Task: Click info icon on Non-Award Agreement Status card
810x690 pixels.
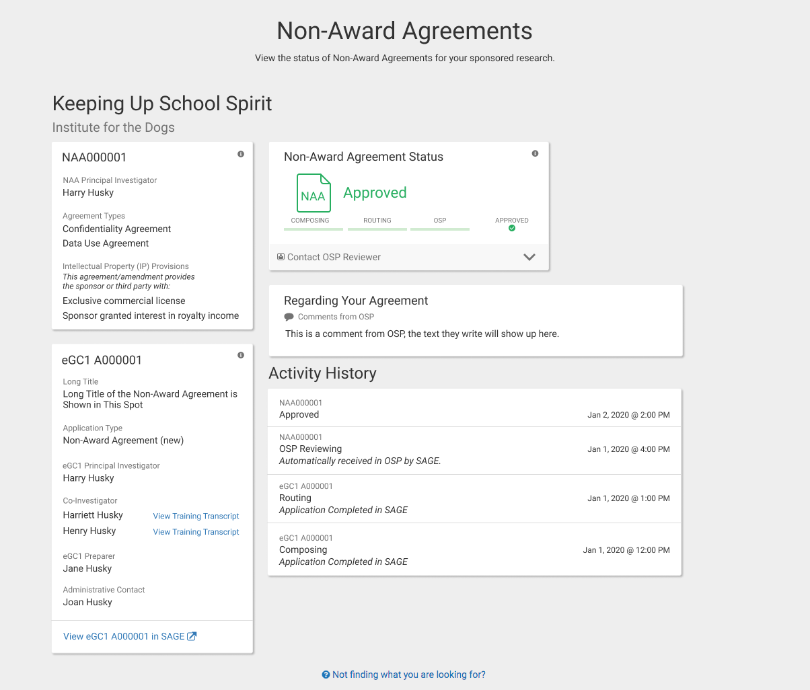Action: point(536,153)
